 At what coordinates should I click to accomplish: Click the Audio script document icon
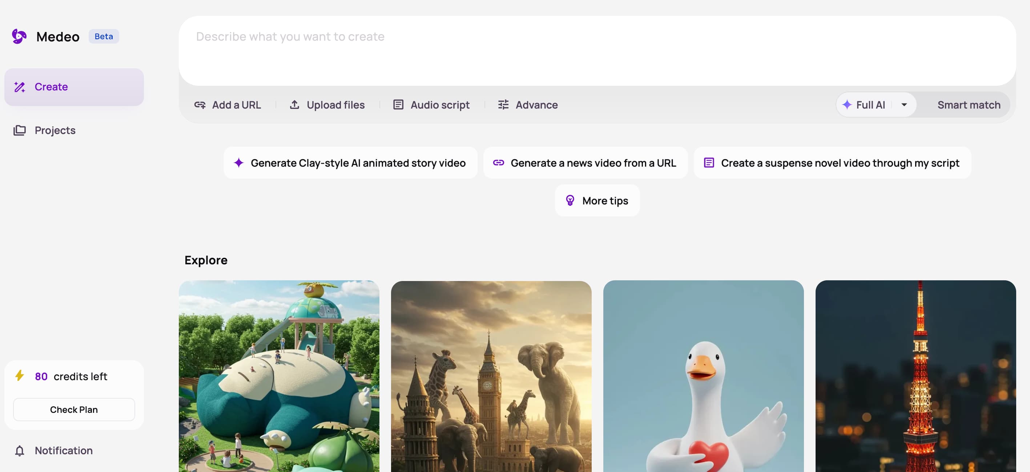(398, 105)
